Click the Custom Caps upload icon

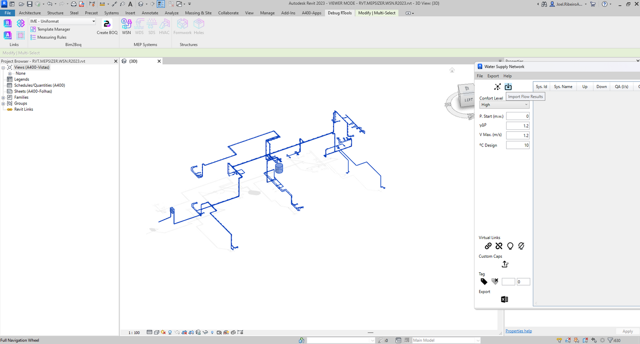(x=505, y=264)
